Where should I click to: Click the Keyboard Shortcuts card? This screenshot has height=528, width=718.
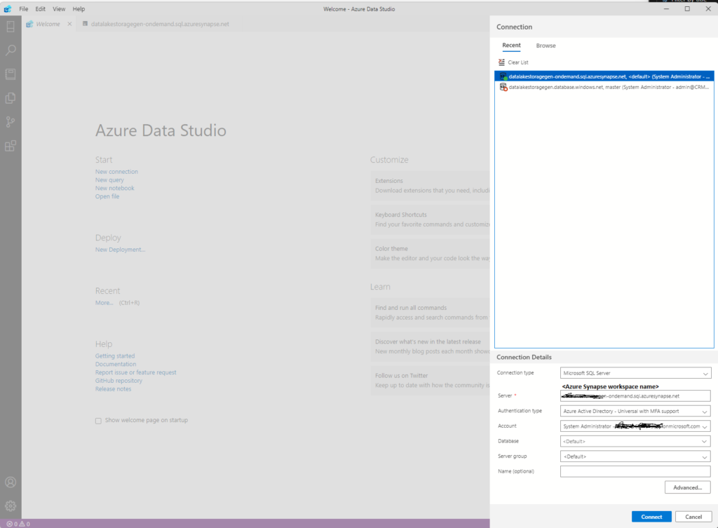pyautogui.click(x=430, y=219)
